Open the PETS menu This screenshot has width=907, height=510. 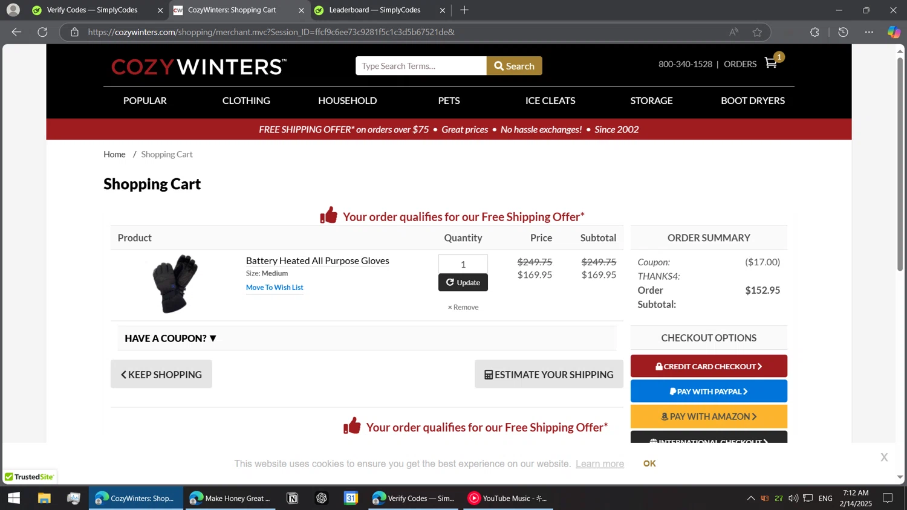point(449,101)
